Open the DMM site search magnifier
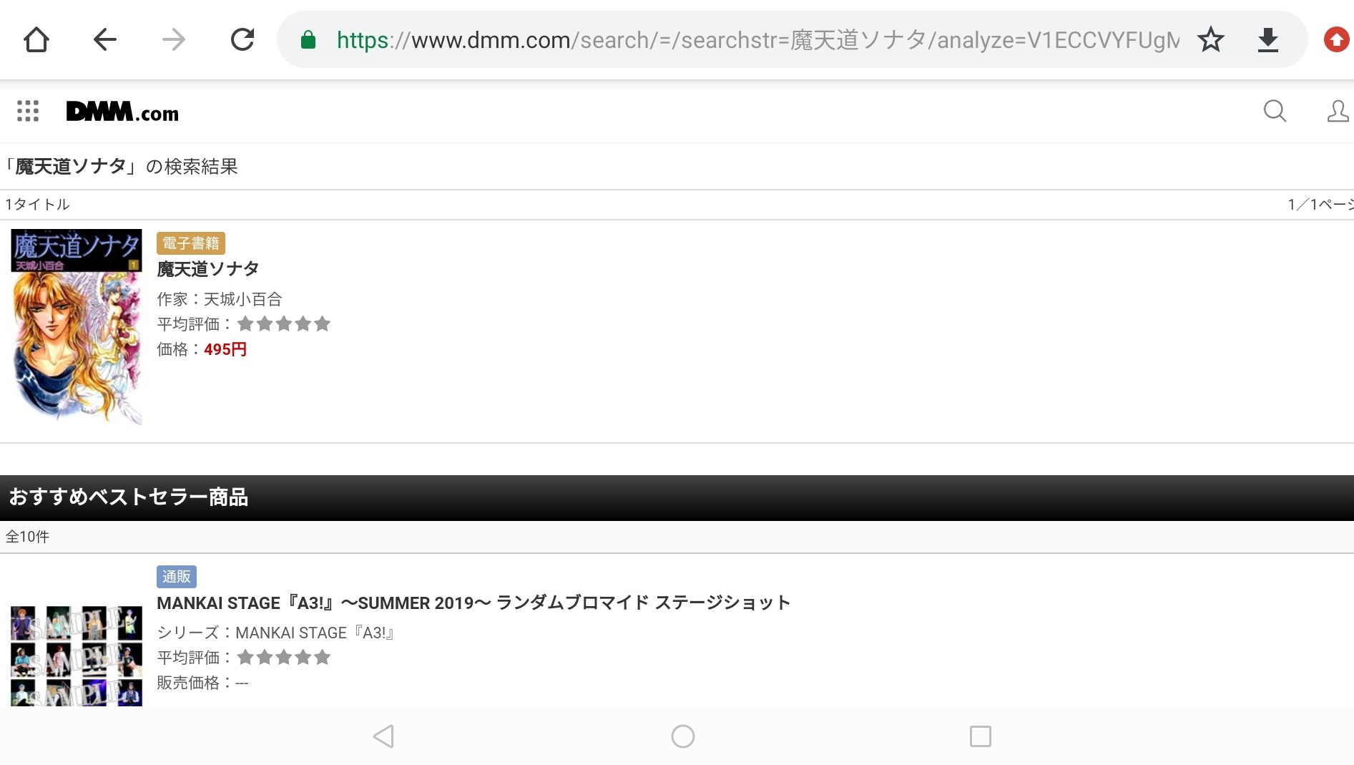 [1275, 111]
